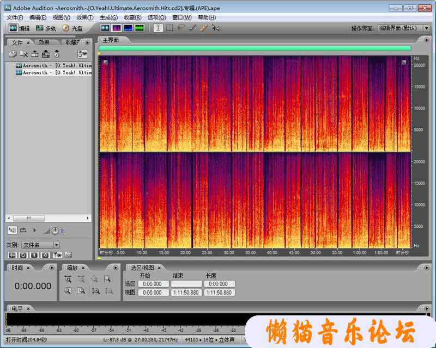Click the selection start time field
The width and height of the screenshot is (436, 348).
[154, 284]
